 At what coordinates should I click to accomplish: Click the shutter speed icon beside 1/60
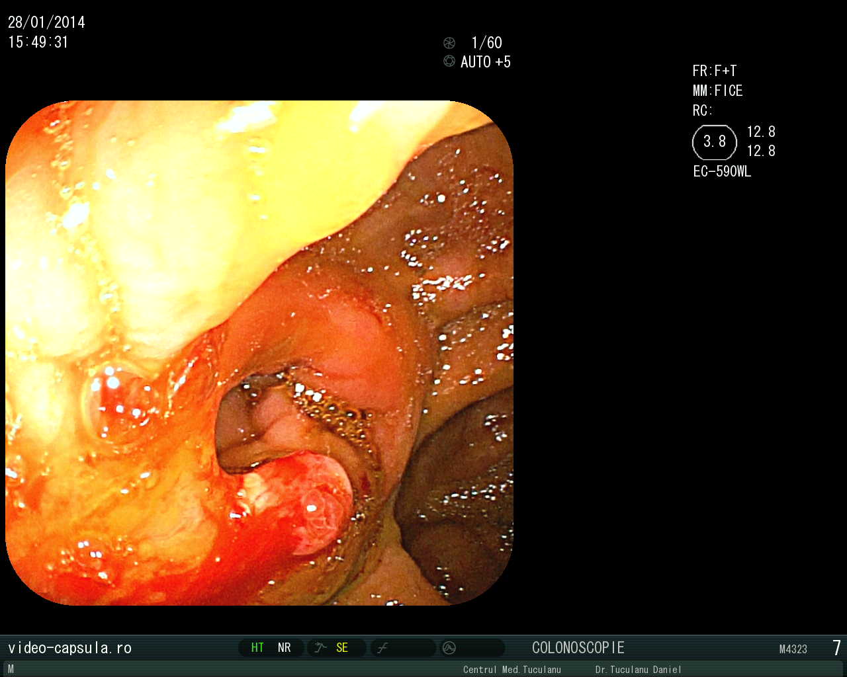tap(449, 43)
